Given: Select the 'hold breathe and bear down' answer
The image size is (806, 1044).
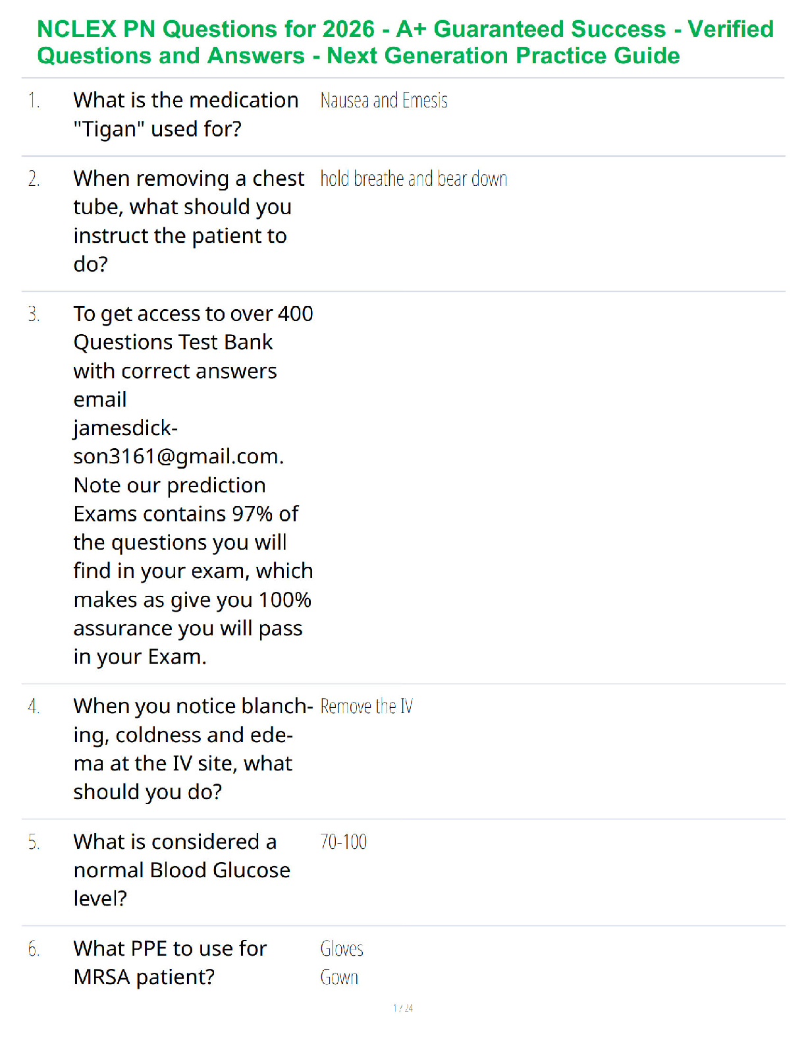Looking at the screenshot, I should [x=414, y=179].
